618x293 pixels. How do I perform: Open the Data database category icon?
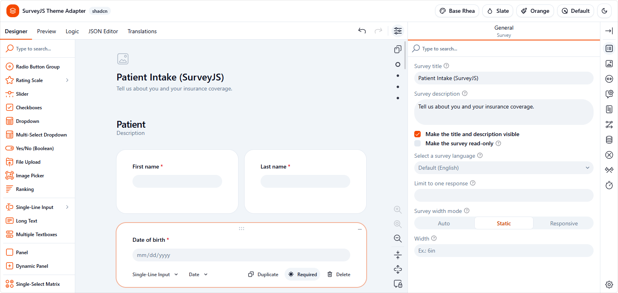[x=609, y=140]
